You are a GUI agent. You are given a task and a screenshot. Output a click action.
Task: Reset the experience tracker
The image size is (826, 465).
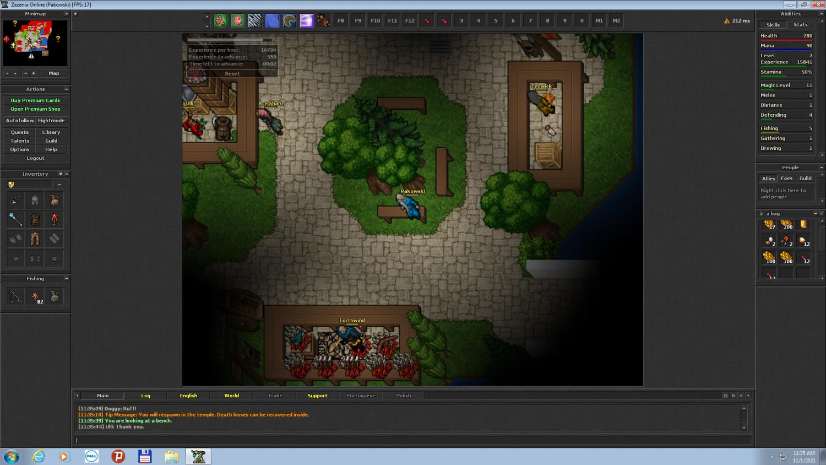click(232, 74)
